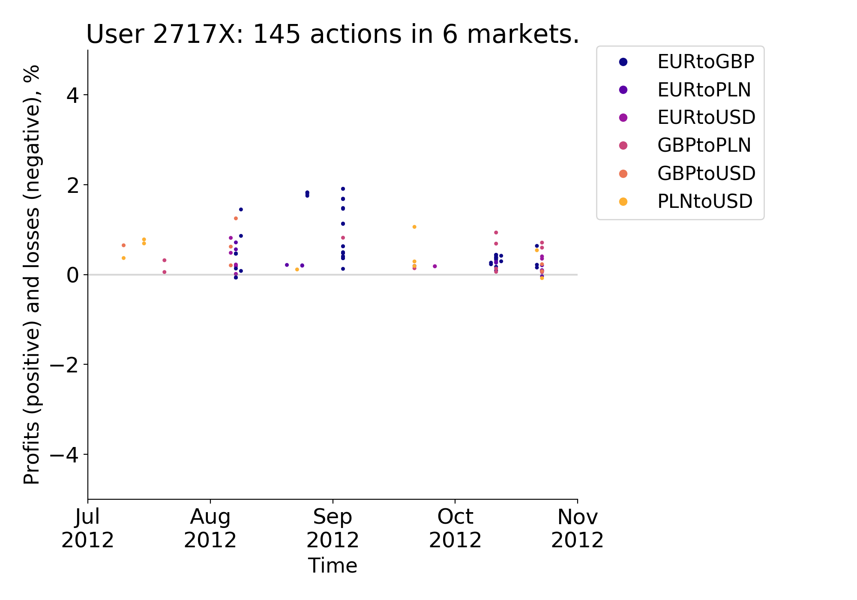Click the GBPtoUSD legend marker dot
The height and width of the screenshot is (600, 857).
click(623, 174)
